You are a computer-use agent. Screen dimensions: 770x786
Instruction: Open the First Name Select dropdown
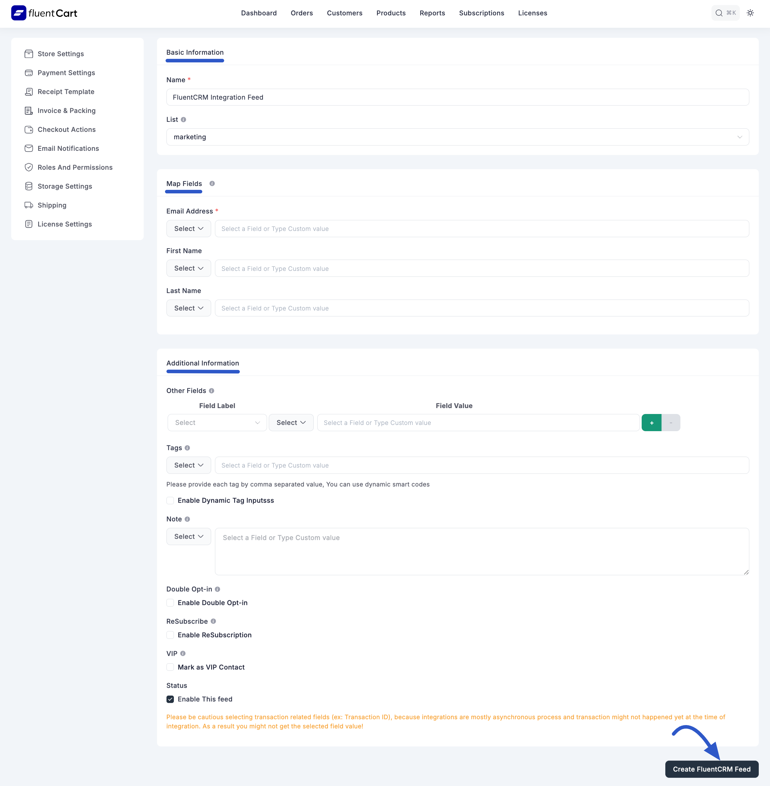(x=188, y=269)
